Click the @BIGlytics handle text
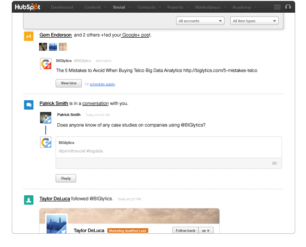306x247 pixels. coord(82,61)
